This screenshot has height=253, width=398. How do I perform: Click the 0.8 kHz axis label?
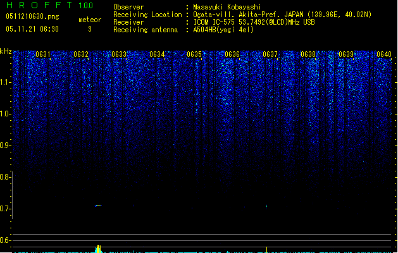click(5, 177)
